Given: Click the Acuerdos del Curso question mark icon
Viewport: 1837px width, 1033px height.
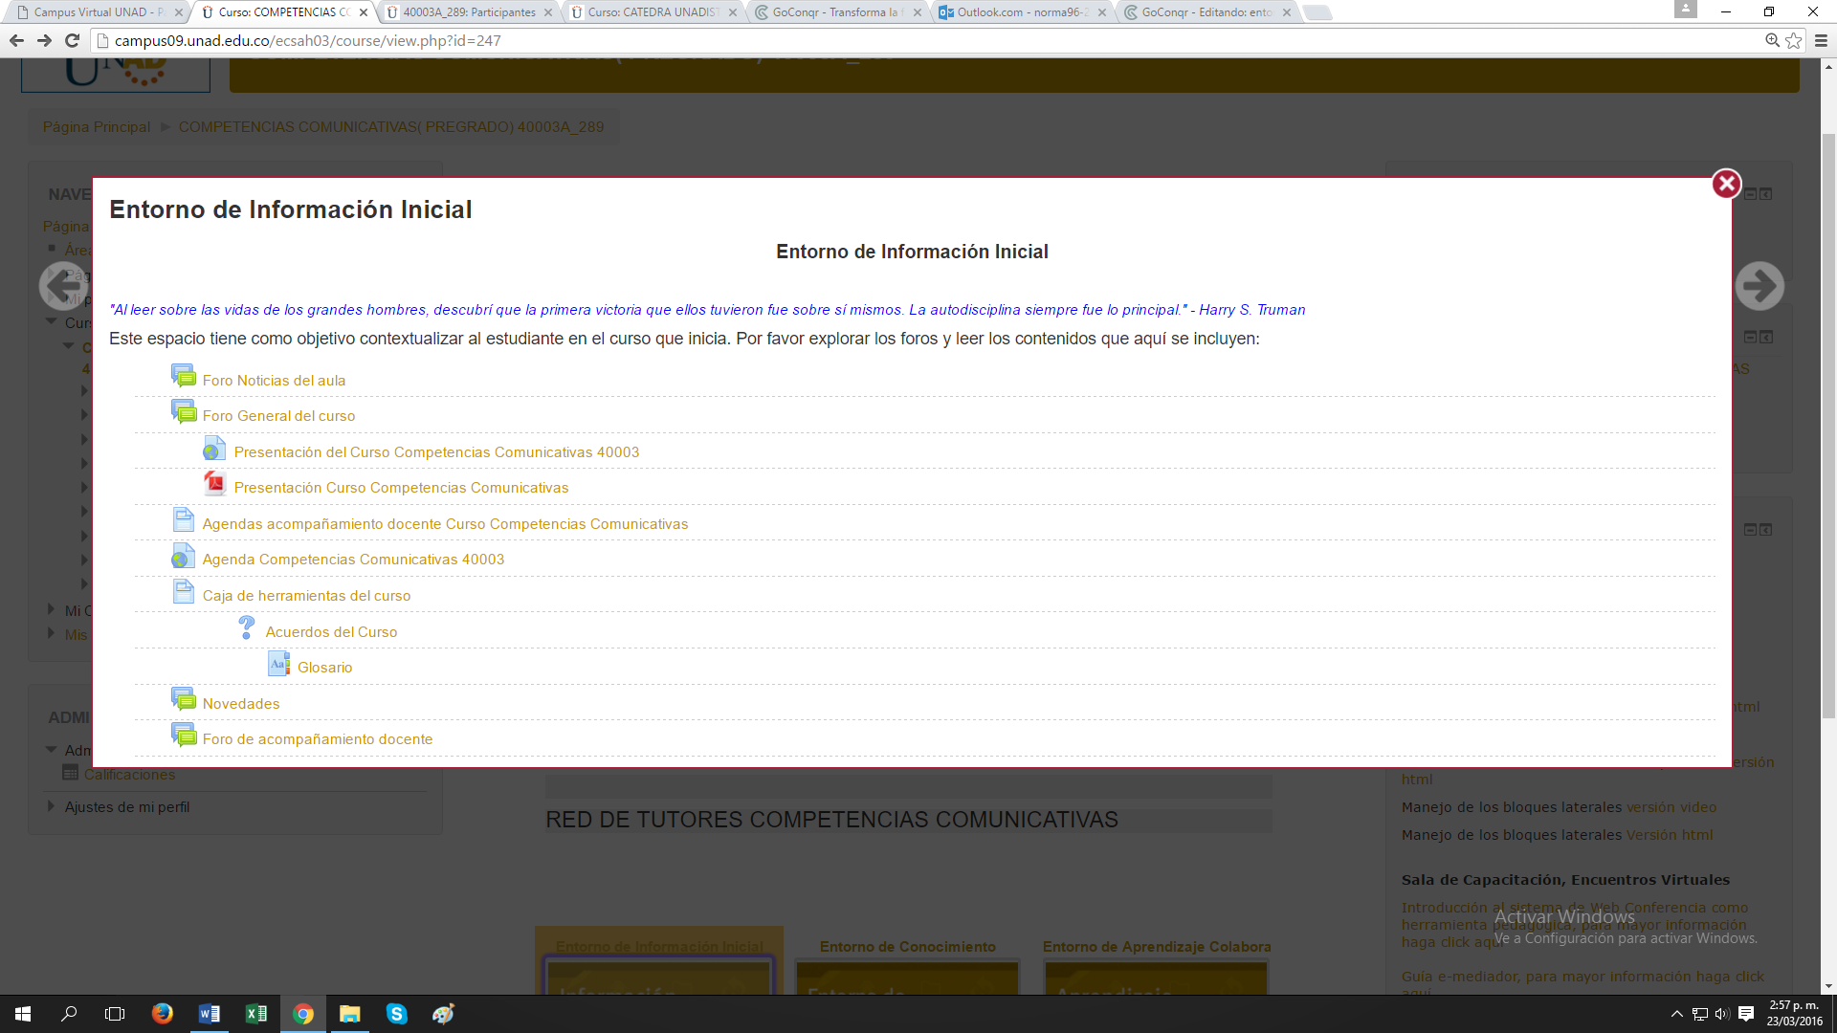Looking at the screenshot, I should pyautogui.click(x=246, y=627).
